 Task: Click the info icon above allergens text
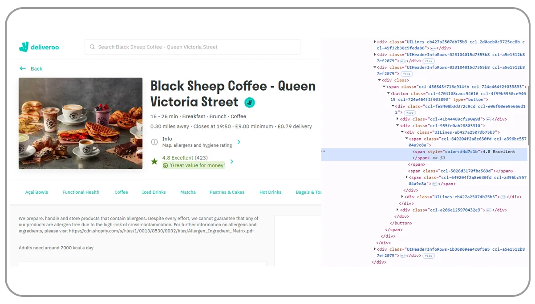pos(155,141)
